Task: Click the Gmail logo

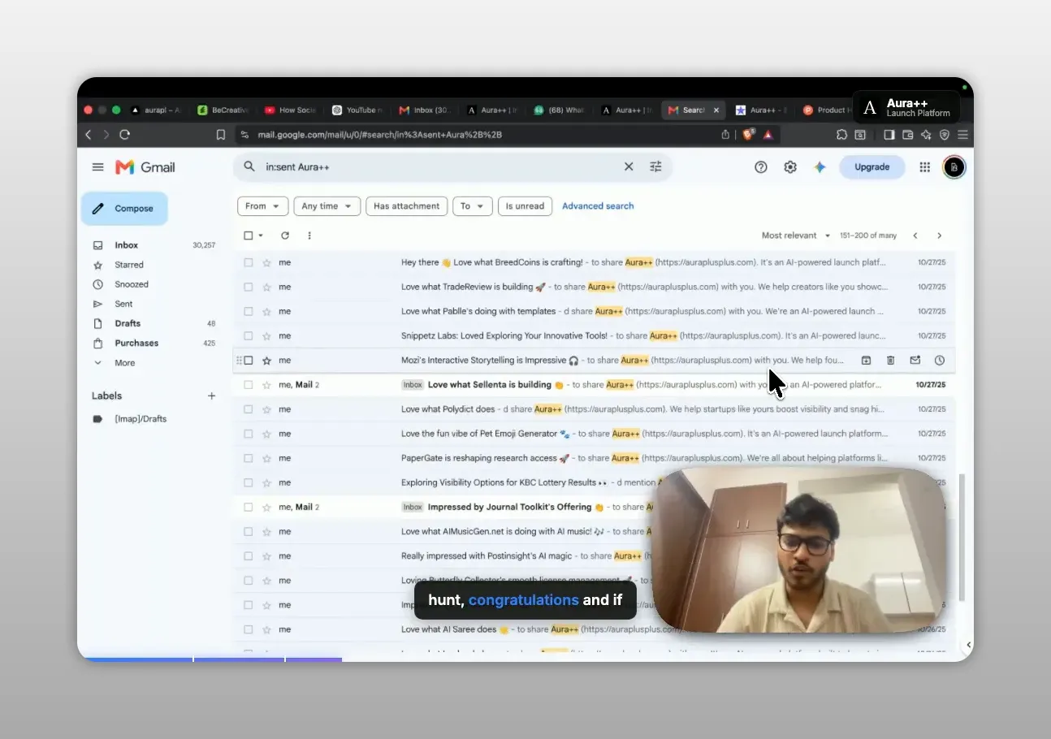Action: coord(145,167)
